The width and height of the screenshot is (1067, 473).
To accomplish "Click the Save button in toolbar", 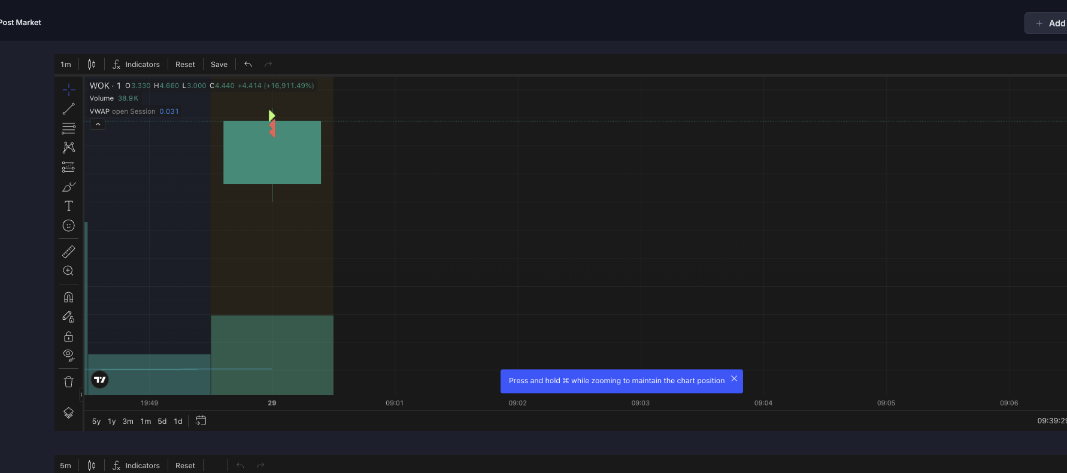I will [x=219, y=65].
